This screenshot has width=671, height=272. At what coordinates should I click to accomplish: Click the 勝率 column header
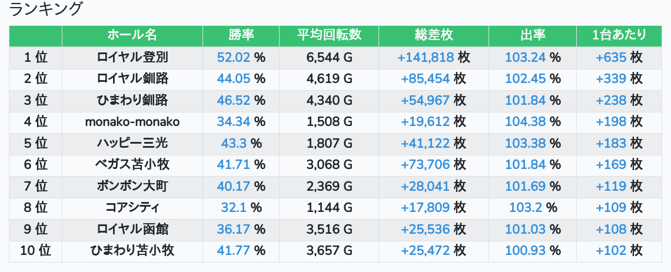coord(241,35)
